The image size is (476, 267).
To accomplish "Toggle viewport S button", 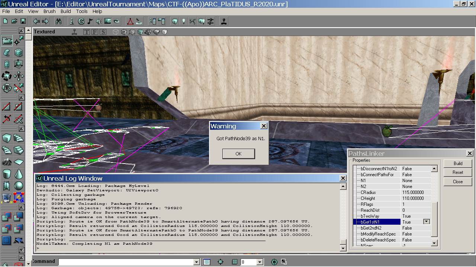I will (x=103, y=32).
